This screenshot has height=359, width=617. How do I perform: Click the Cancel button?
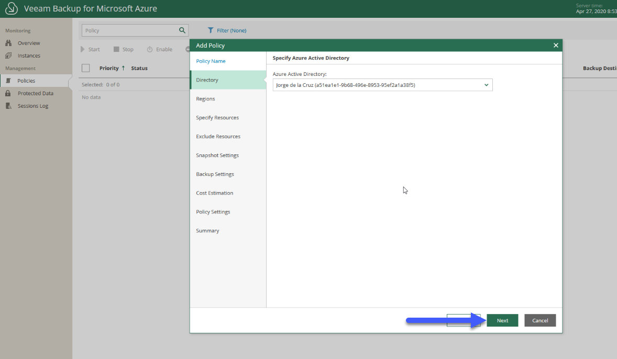tap(540, 320)
